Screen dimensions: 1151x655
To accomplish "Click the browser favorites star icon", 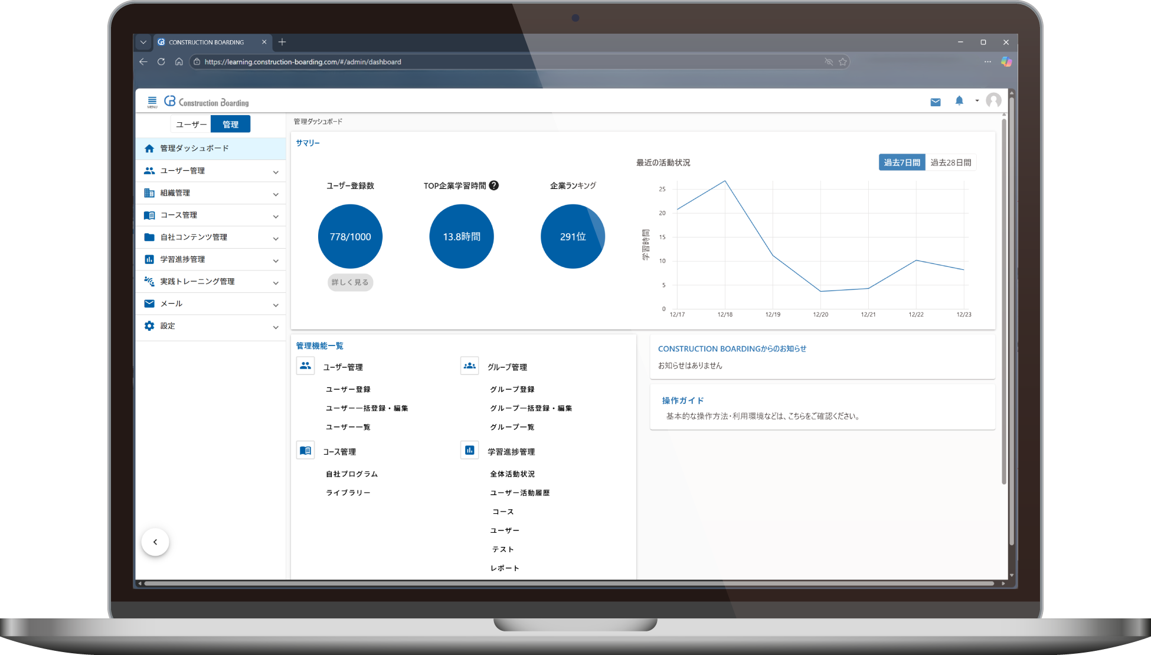I will 843,61.
